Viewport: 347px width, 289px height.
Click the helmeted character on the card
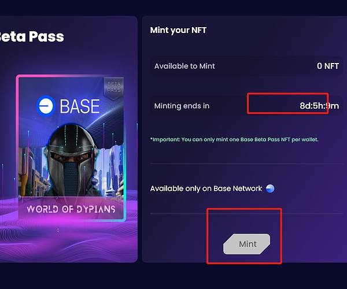point(71,156)
